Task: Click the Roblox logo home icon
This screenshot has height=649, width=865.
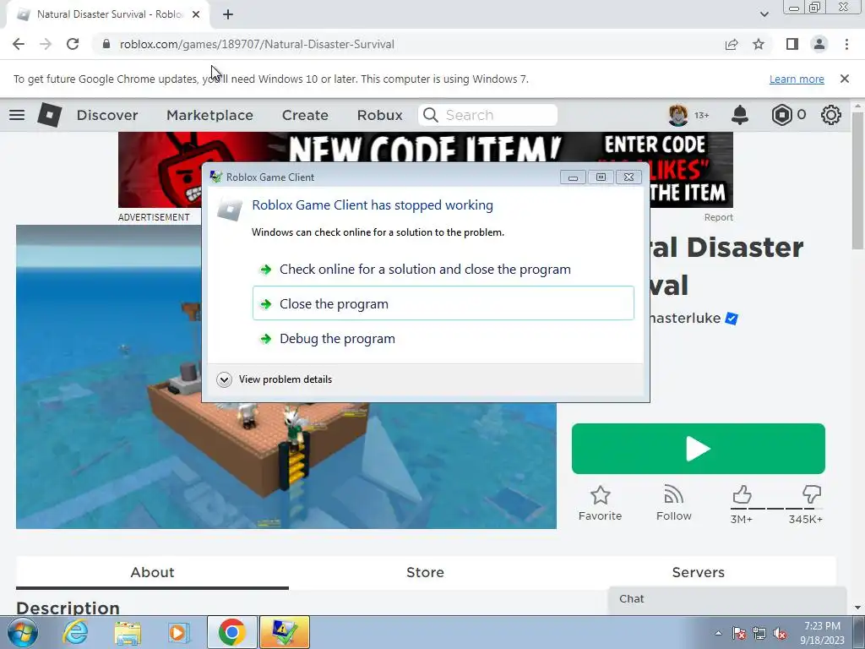Action: click(49, 115)
